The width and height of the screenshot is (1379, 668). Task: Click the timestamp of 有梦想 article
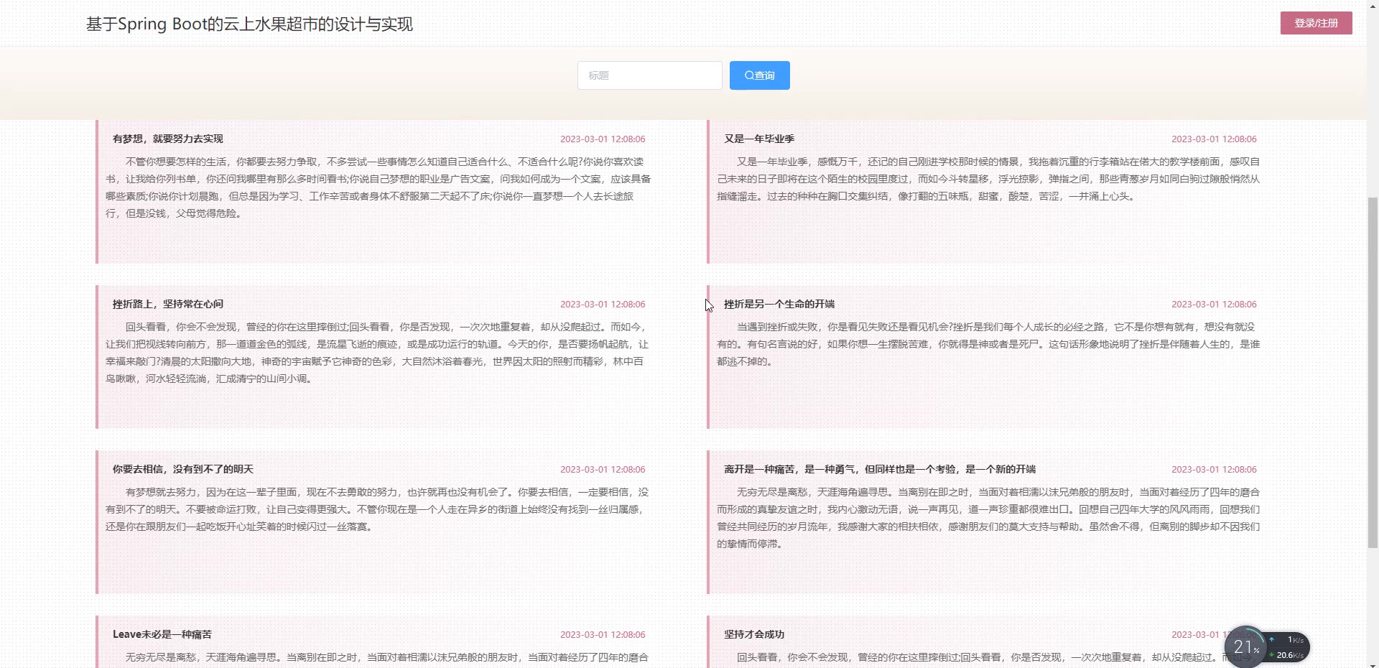603,139
